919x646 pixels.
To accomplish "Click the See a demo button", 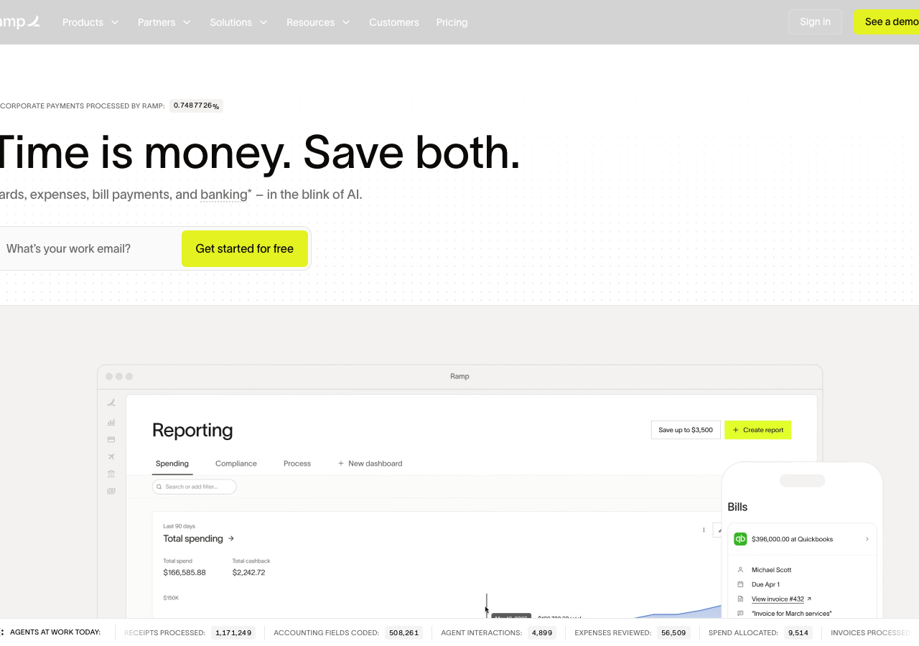I will click(x=887, y=22).
